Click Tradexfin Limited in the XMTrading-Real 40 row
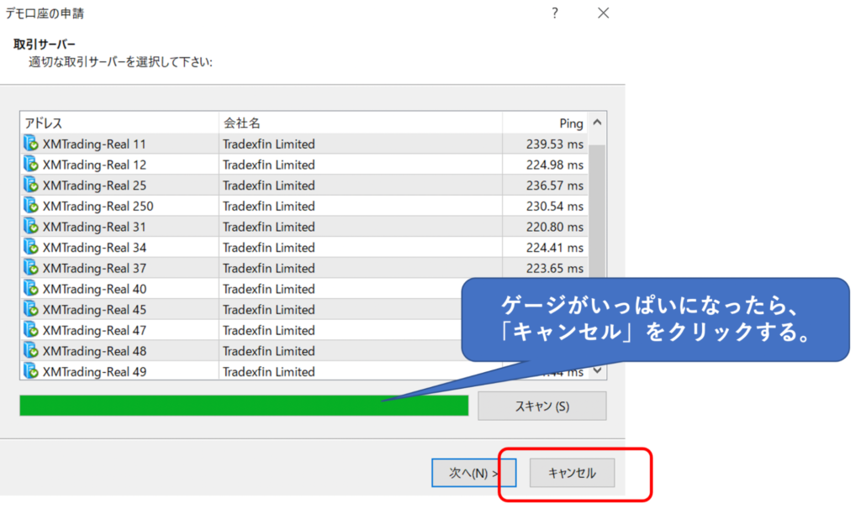The width and height of the screenshot is (861, 519). [x=268, y=289]
